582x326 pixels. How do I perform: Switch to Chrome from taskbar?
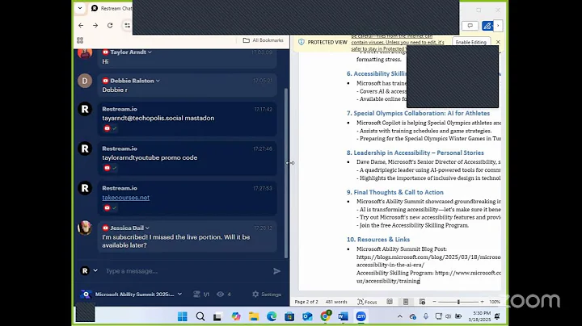click(325, 316)
